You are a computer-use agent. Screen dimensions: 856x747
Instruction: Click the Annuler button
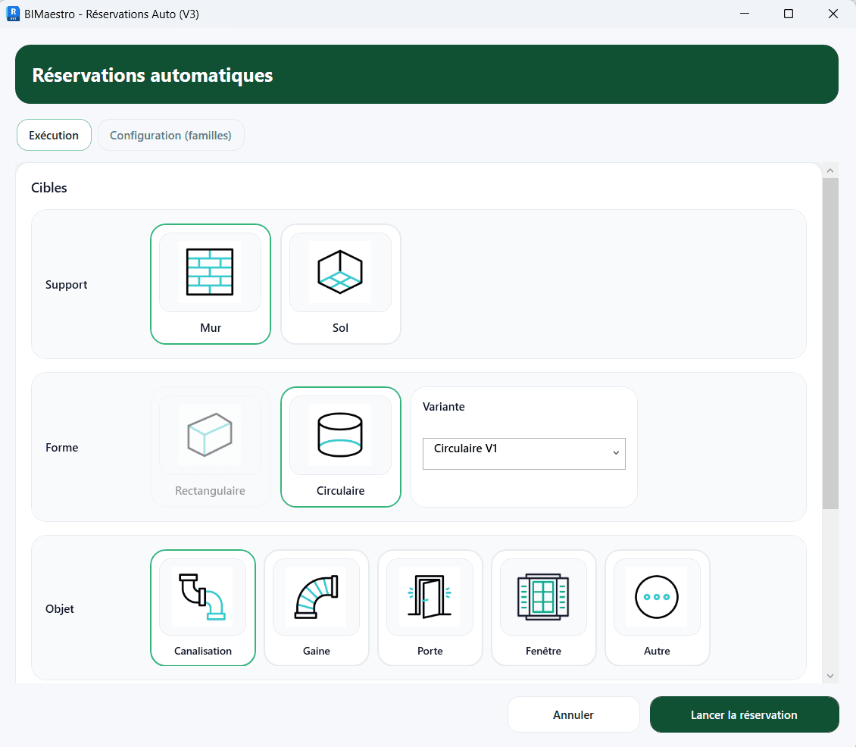coord(573,714)
